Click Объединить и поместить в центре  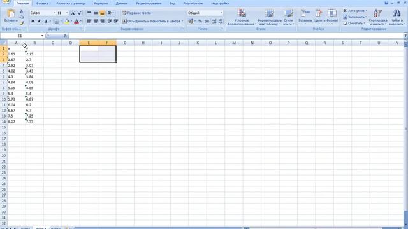click(x=151, y=21)
